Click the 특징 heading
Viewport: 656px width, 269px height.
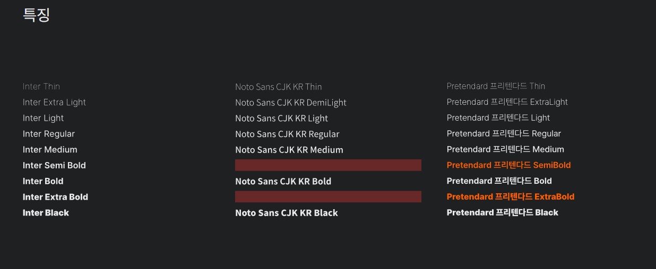click(x=36, y=15)
